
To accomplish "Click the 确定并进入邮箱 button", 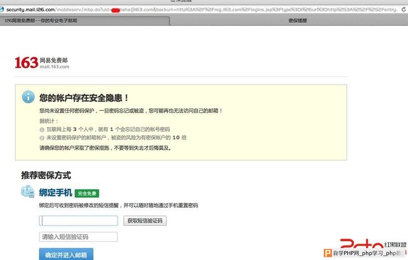I will tap(66, 255).
